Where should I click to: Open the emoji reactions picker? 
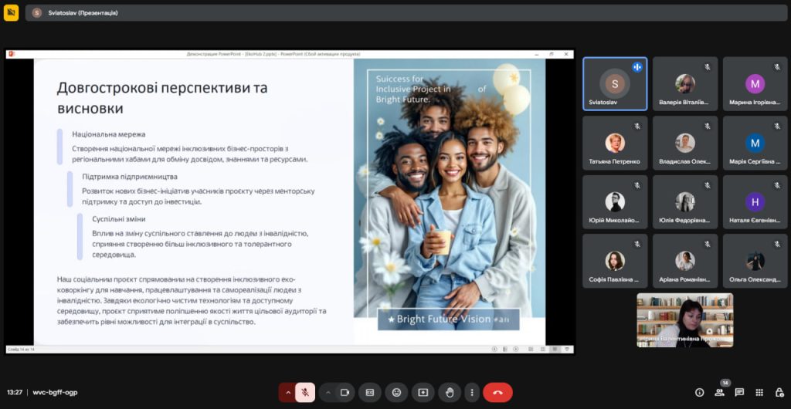pos(396,392)
